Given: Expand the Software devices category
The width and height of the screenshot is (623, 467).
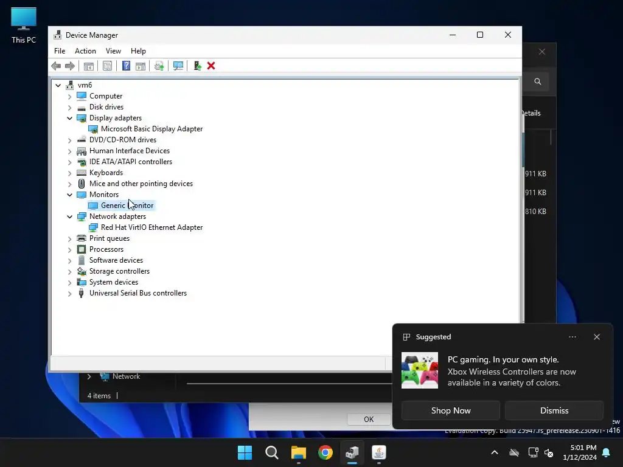Looking at the screenshot, I should click(70, 260).
